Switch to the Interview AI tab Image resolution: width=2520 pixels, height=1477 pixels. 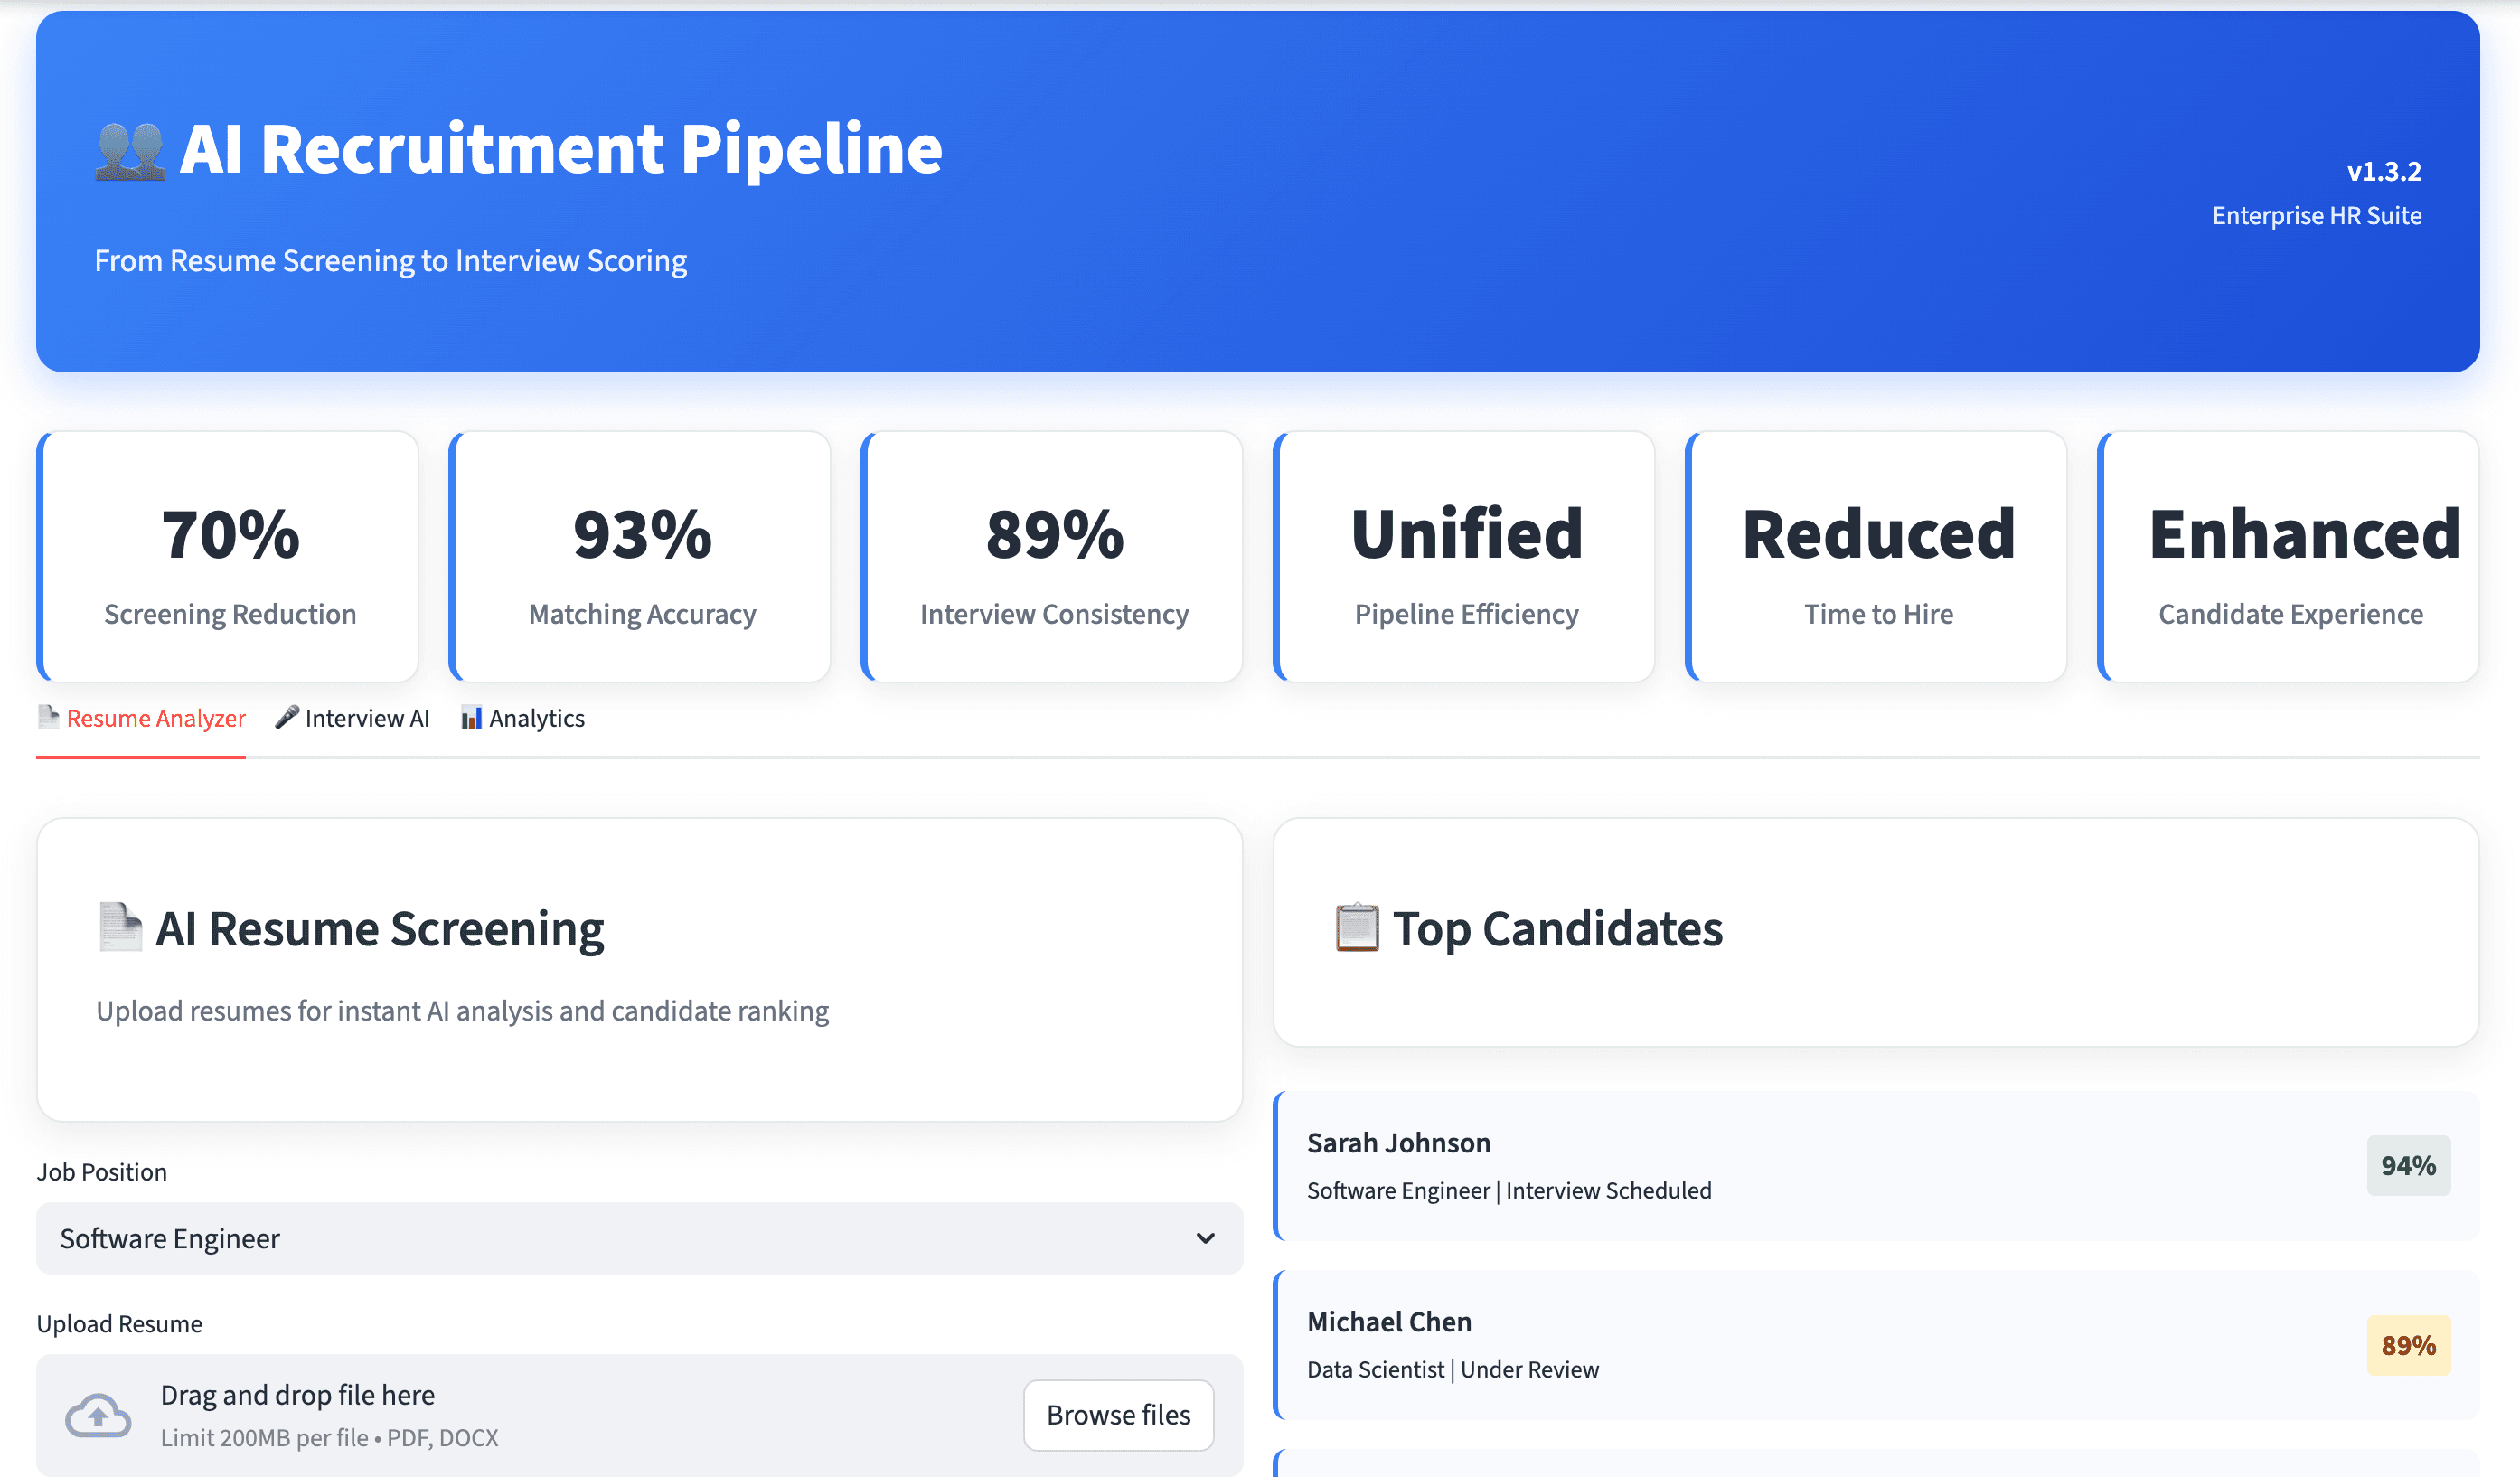pyautogui.click(x=366, y=718)
